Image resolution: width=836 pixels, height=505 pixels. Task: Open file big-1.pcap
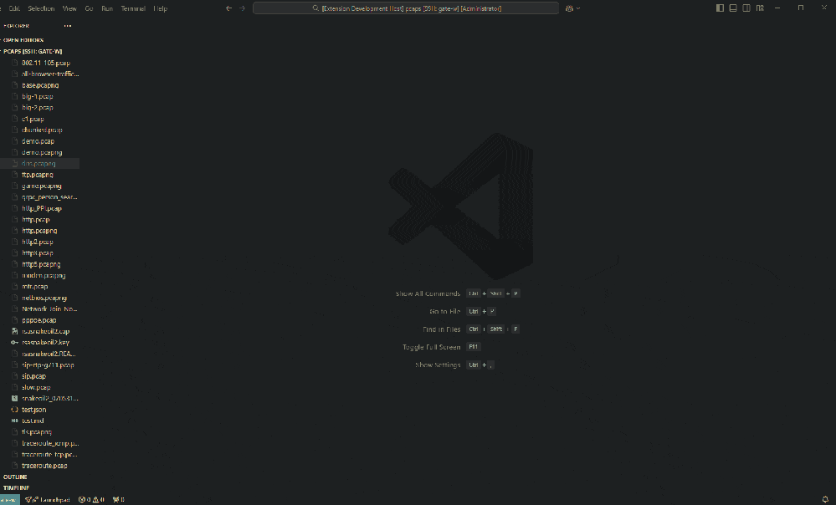(38, 96)
